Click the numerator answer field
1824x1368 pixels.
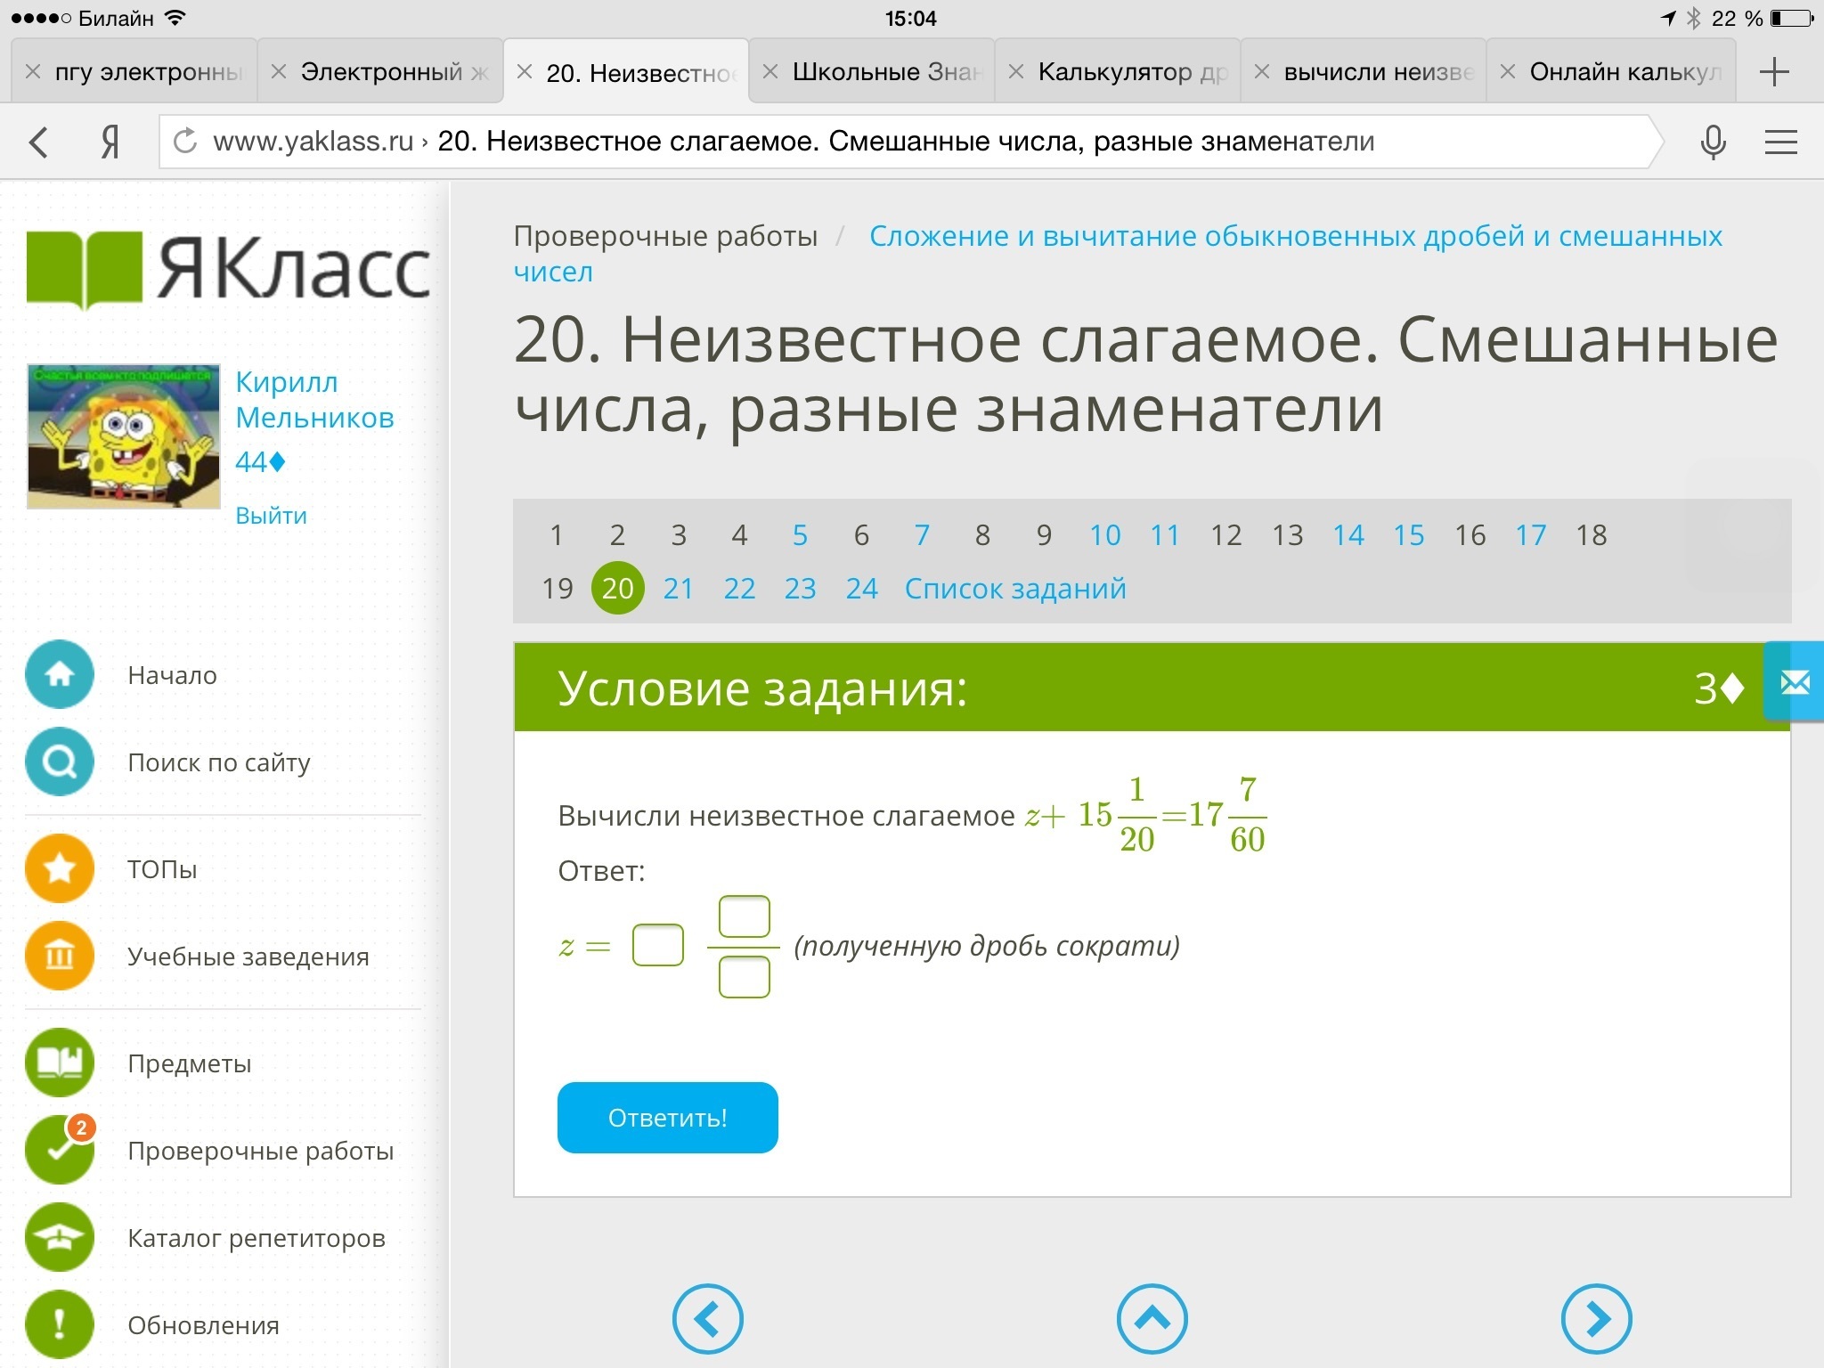(x=744, y=916)
